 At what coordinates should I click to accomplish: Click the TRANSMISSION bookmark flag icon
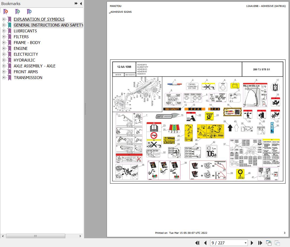10,78
